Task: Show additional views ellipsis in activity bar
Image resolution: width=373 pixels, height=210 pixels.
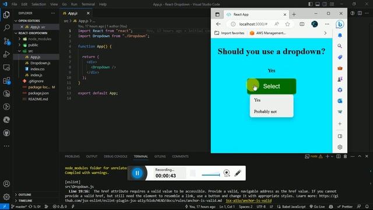Action: pyautogui.click(x=6, y=146)
